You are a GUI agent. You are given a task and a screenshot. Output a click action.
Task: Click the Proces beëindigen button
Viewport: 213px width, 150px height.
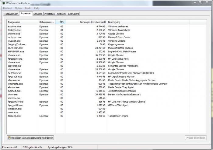click(196, 138)
